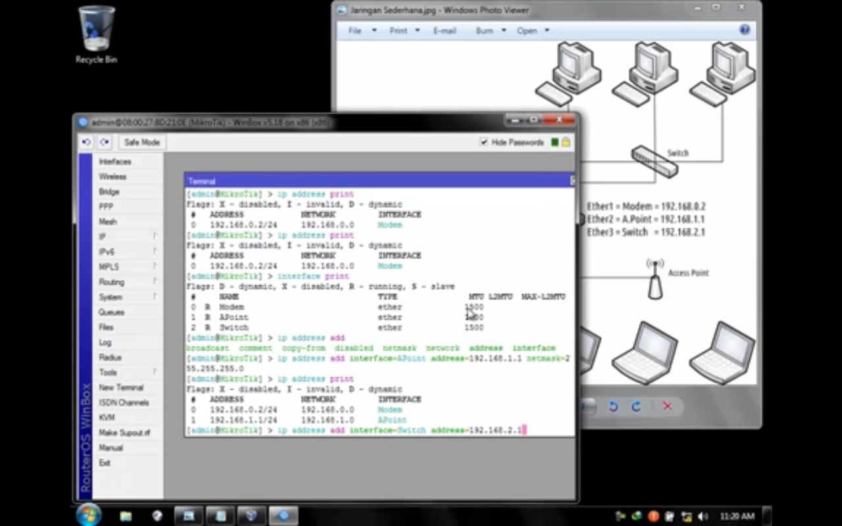The height and width of the screenshot is (526, 842).
Task: Toggle Safe Mode in WinBox
Action: (141, 142)
